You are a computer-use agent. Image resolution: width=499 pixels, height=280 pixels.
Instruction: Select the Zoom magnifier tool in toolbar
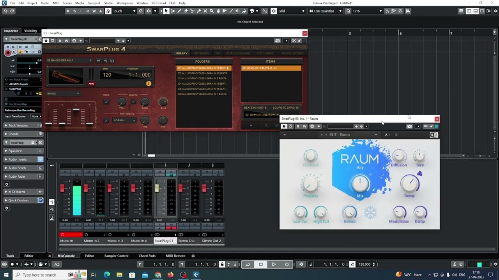click(212, 11)
